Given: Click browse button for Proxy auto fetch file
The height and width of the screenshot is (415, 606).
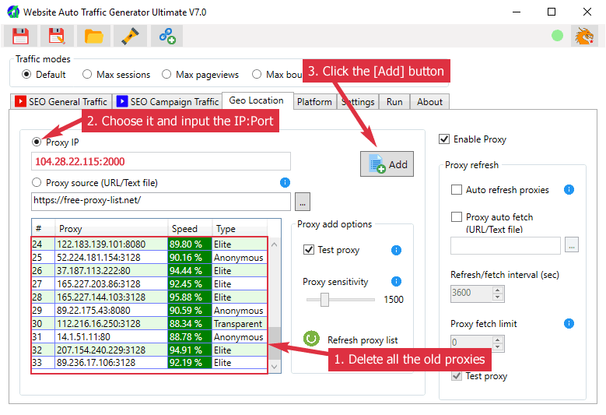Looking at the screenshot, I should coord(572,244).
